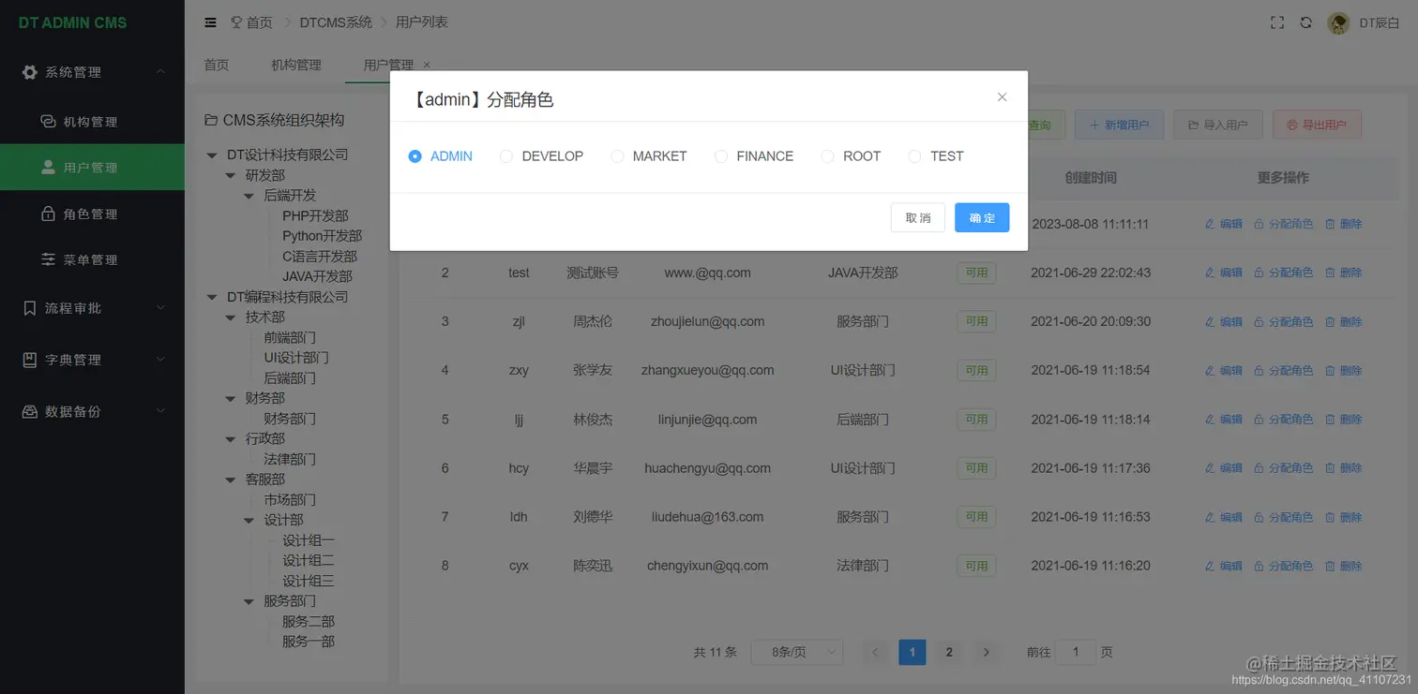This screenshot has width=1418, height=694.
Task: Select the ADMIN role radio button
Action: pyautogui.click(x=415, y=156)
